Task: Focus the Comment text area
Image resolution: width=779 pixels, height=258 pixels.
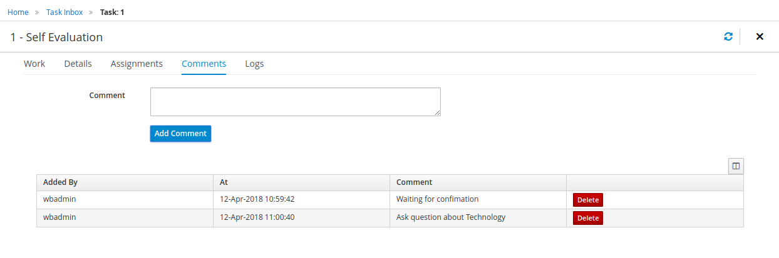Action: point(295,102)
